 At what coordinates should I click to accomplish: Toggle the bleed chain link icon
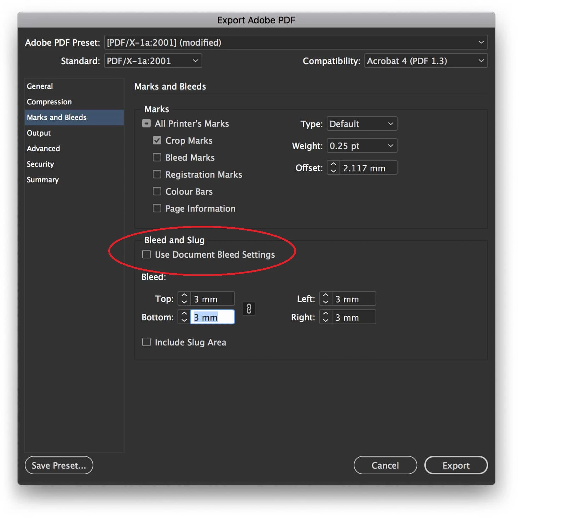tap(249, 309)
